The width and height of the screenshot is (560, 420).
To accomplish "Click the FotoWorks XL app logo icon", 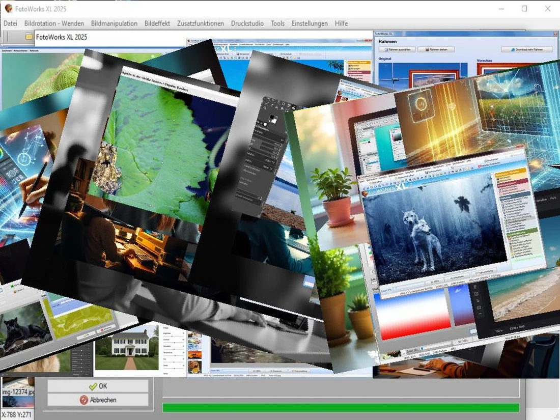I will point(8,8).
